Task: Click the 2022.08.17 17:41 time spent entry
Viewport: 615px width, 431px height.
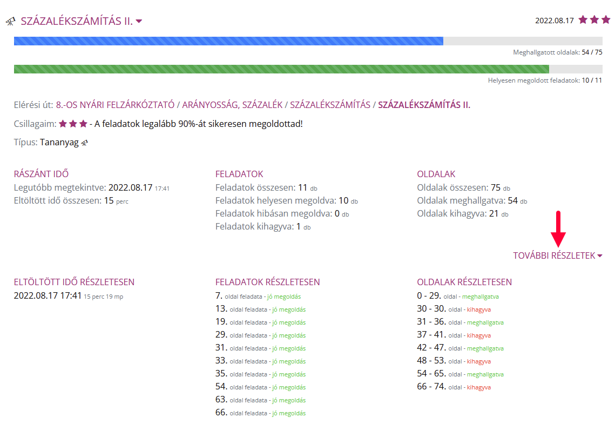Action: (x=48, y=295)
